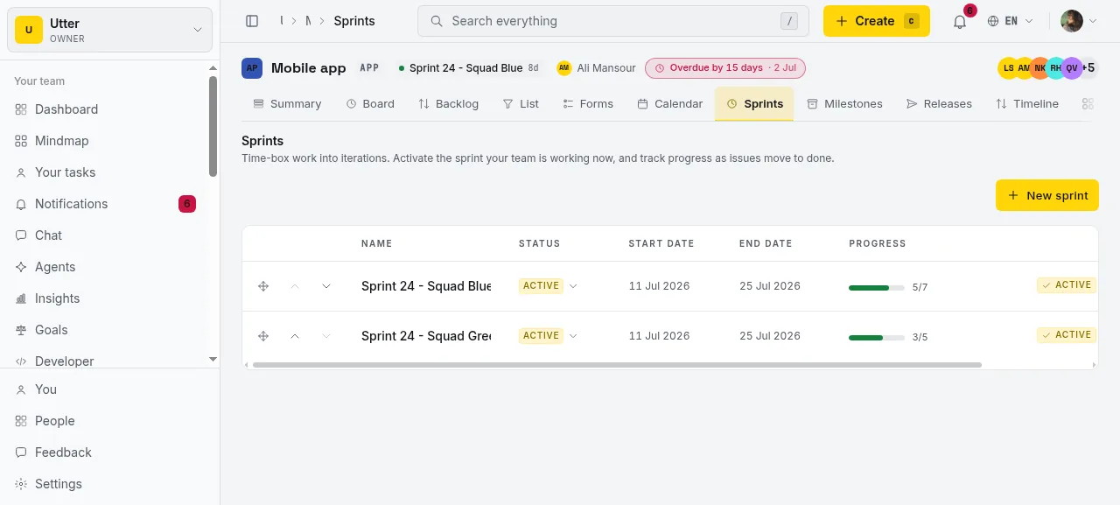Viewport: 1120px width, 505px height.
Task: Click the NK member avatar
Action: (x=1040, y=68)
